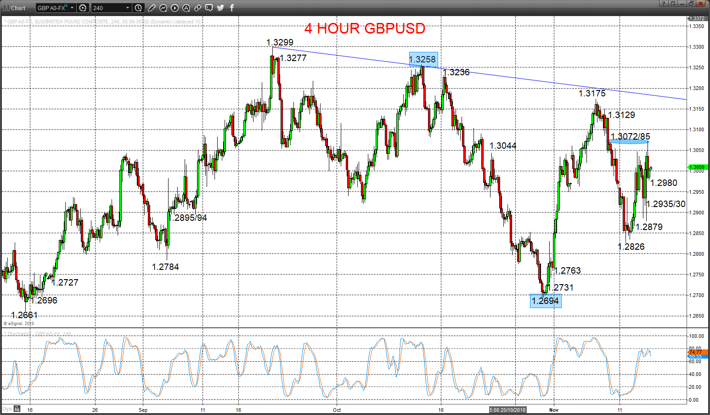
Task: Click the 1.3350 price axis label
Action: 698,26
